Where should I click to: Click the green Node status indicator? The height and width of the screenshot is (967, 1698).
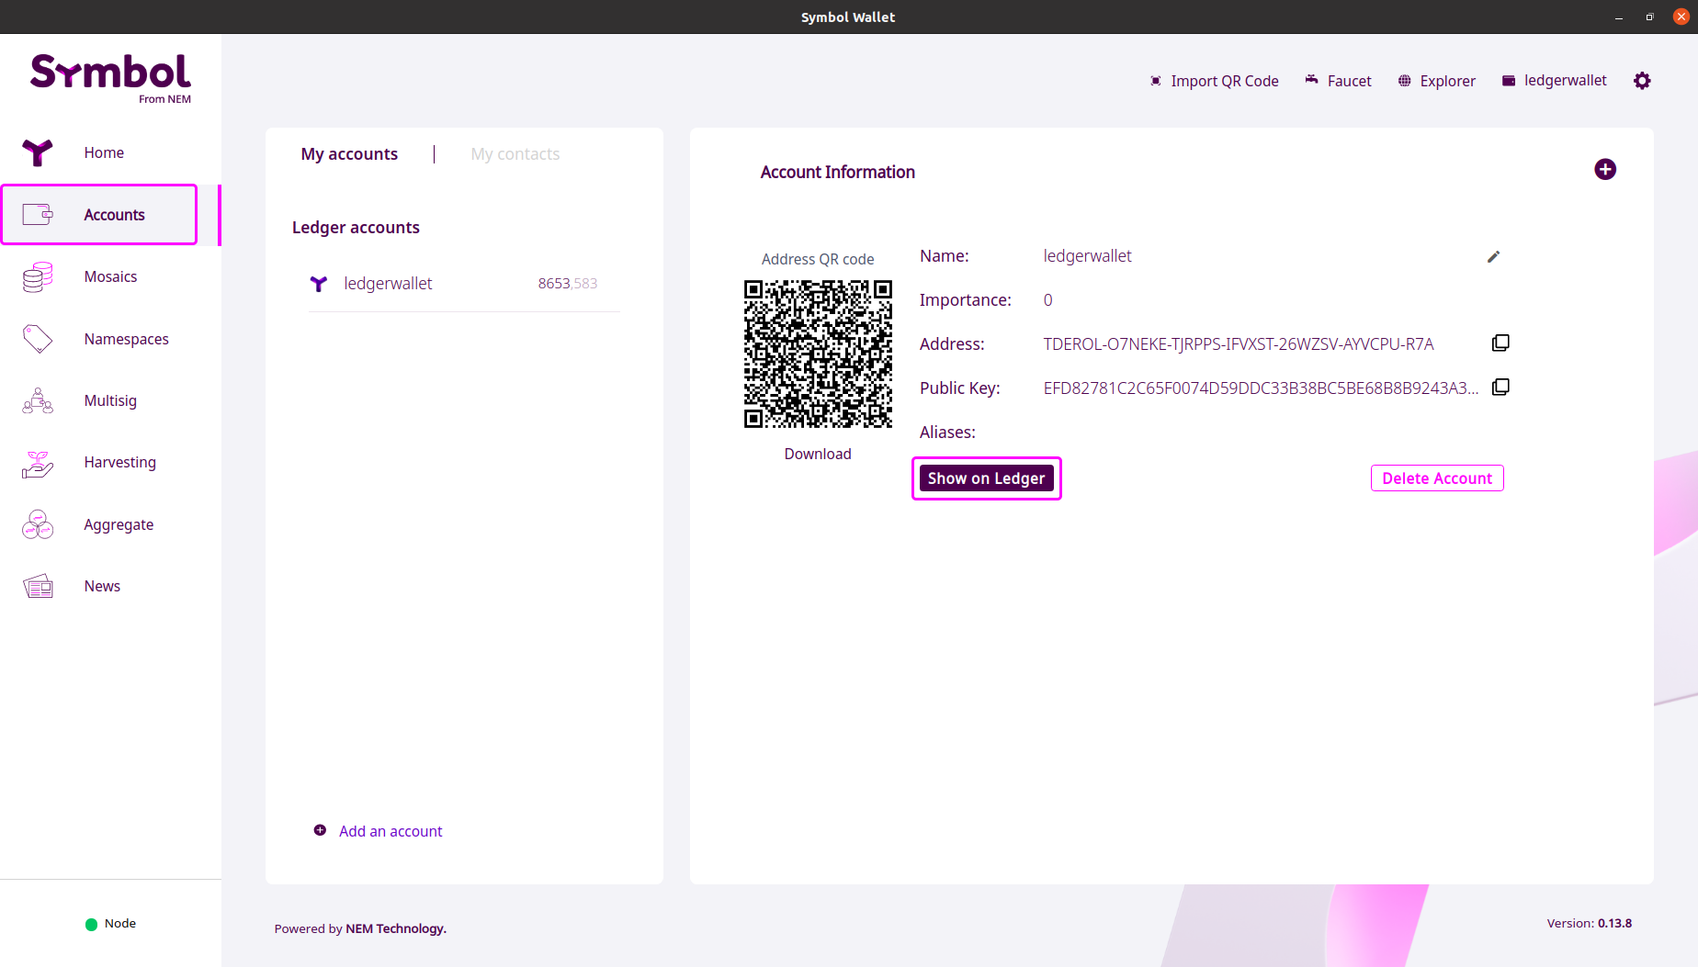pyautogui.click(x=91, y=924)
